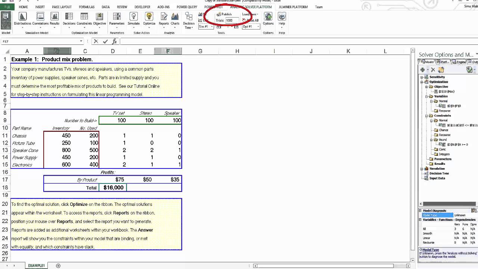Expand the Simulation tree node
The width and height of the screenshot is (478, 269).
pos(422,168)
